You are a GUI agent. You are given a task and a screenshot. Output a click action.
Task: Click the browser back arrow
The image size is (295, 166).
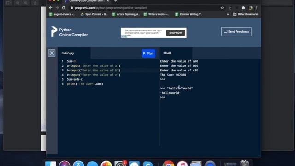click(50, 8)
